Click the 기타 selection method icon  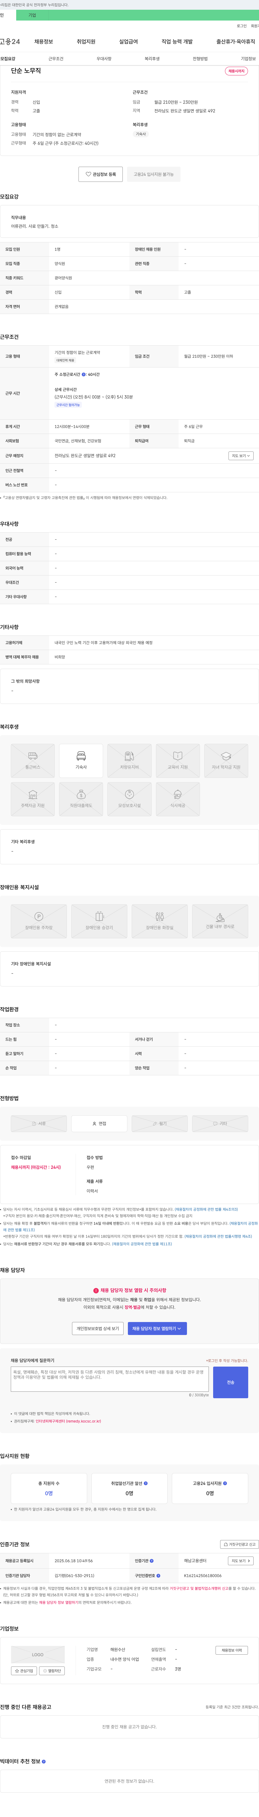click(220, 1124)
